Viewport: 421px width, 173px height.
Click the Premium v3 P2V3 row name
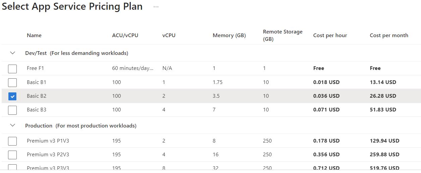[48, 154]
